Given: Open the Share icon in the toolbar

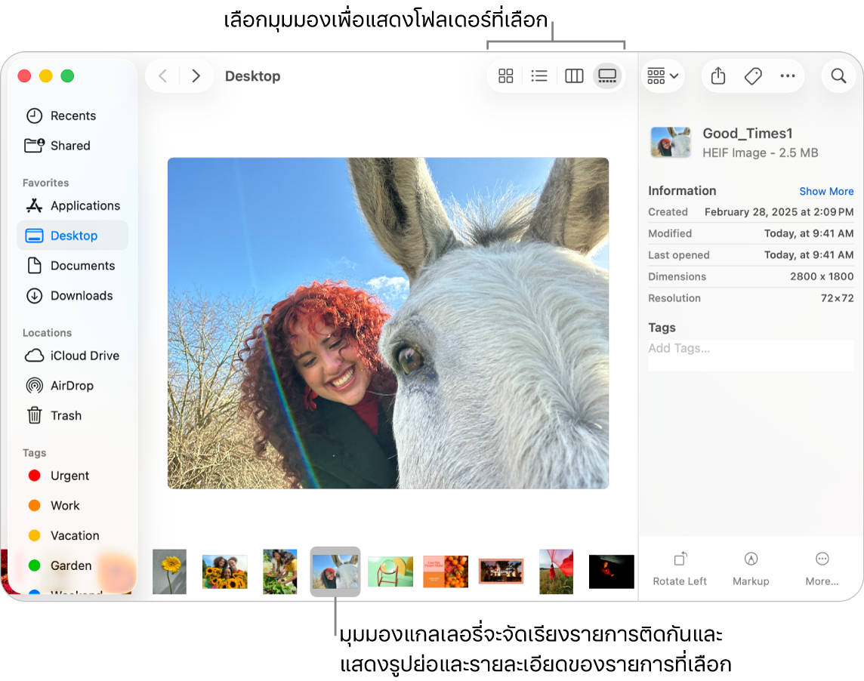Looking at the screenshot, I should (717, 75).
